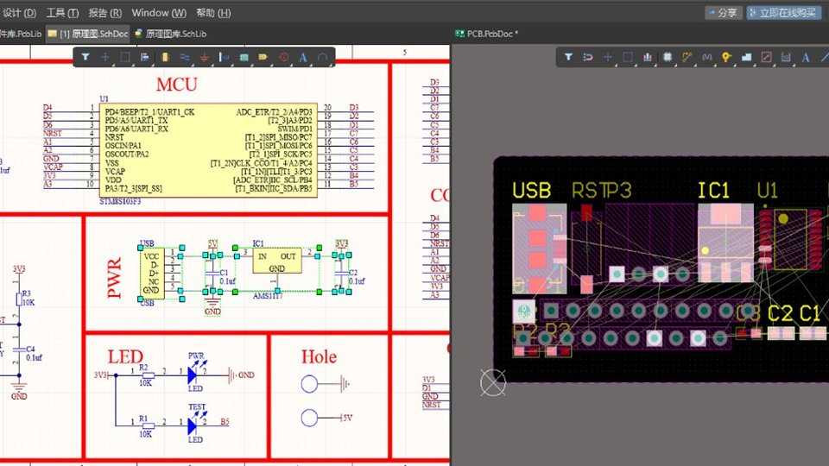The height and width of the screenshot is (466, 829).
Task: Select the rectangle selection tool in PCB toolbar
Action: [628, 57]
